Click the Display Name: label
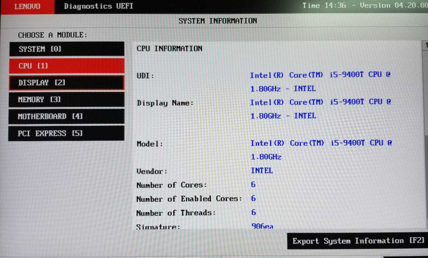This screenshot has height=258, width=428. [x=165, y=103]
